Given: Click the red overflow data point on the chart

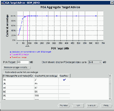Looking at the screenshot, I should 19,35.
